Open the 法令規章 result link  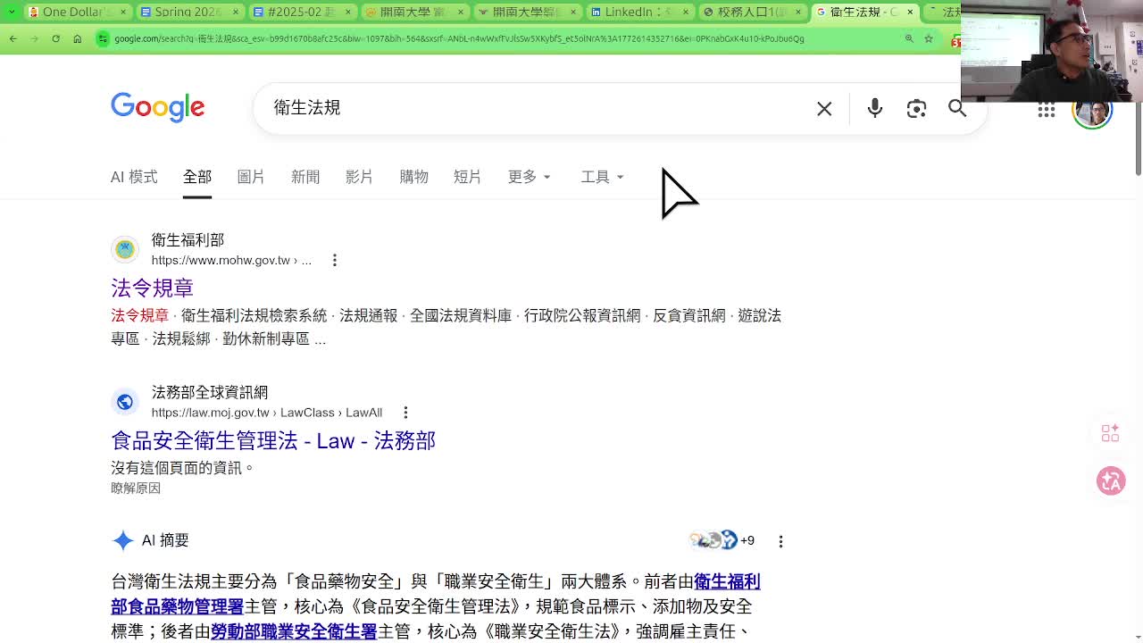[152, 288]
